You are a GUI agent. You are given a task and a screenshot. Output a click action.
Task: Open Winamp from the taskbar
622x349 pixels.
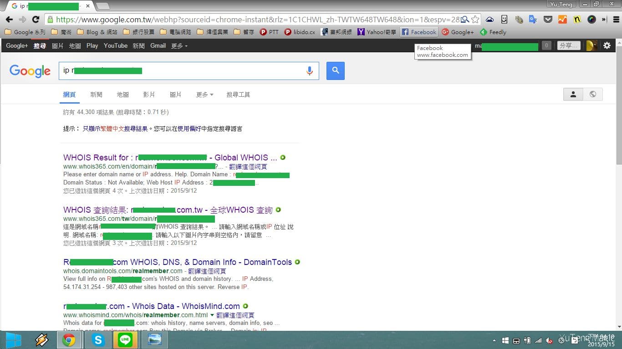click(x=42, y=340)
